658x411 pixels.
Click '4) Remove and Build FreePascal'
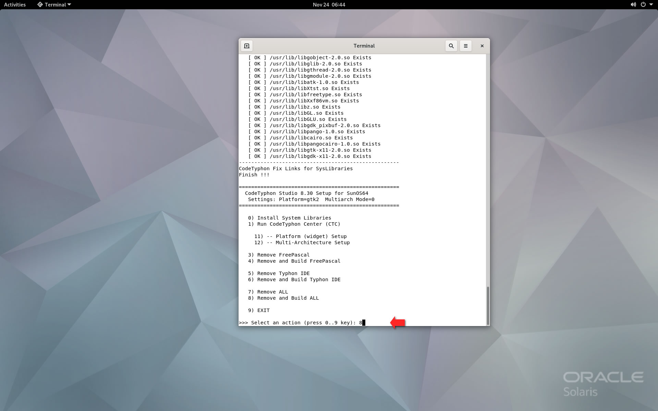coord(294,261)
